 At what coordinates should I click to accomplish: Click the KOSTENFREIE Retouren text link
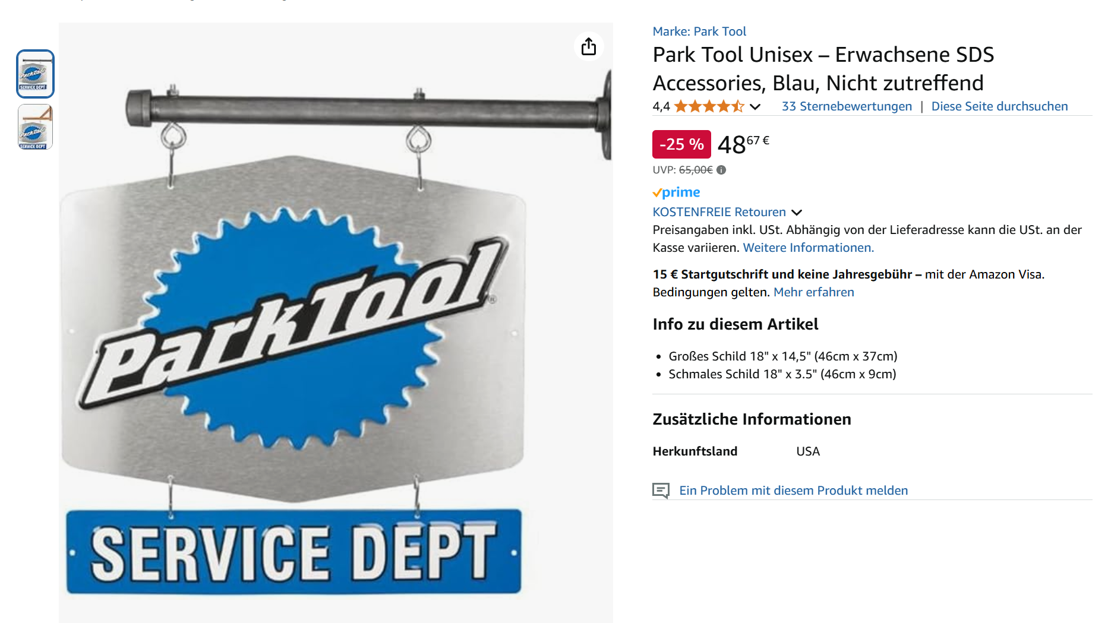[x=719, y=212]
